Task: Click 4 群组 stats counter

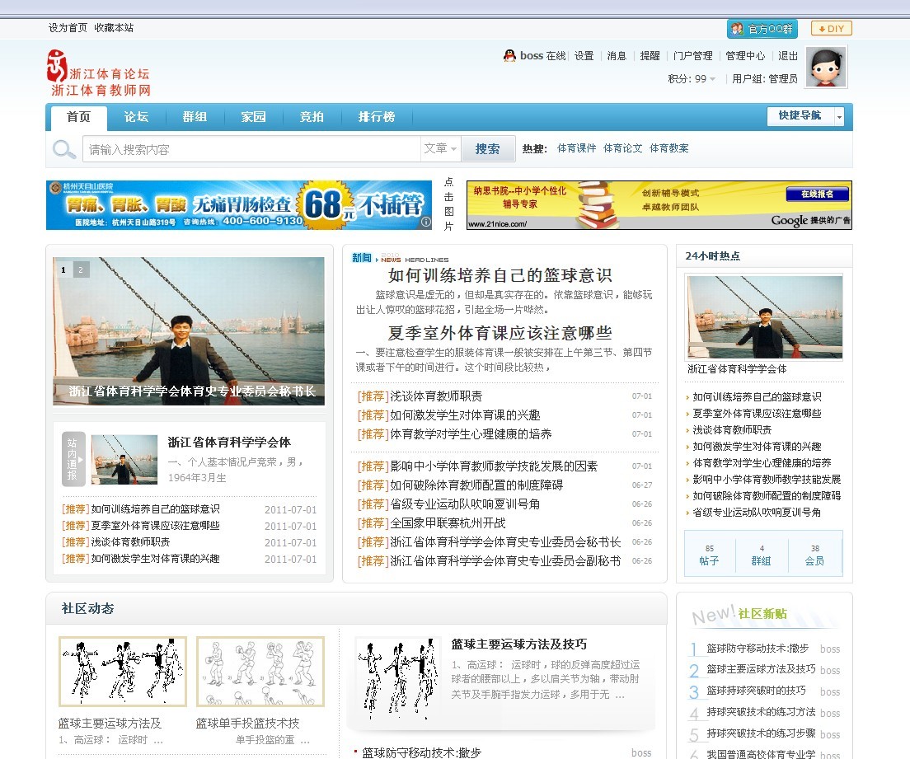Action: (x=762, y=555)
